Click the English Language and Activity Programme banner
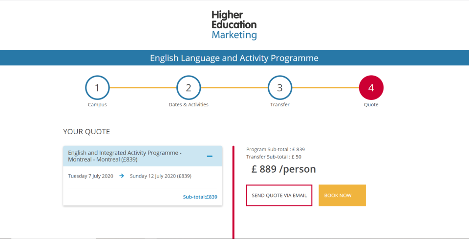 234,58
